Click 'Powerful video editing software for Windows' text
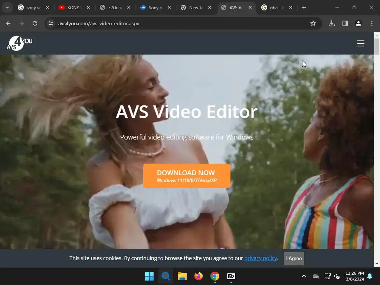The height and width of the screenshot is (285, 380). tap(187, 137)
